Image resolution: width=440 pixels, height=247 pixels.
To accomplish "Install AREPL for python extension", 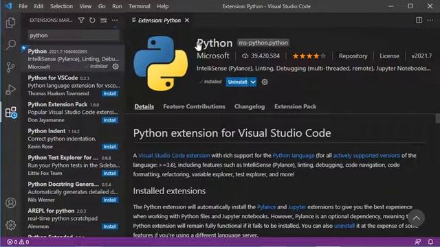I will coord(110,226).
